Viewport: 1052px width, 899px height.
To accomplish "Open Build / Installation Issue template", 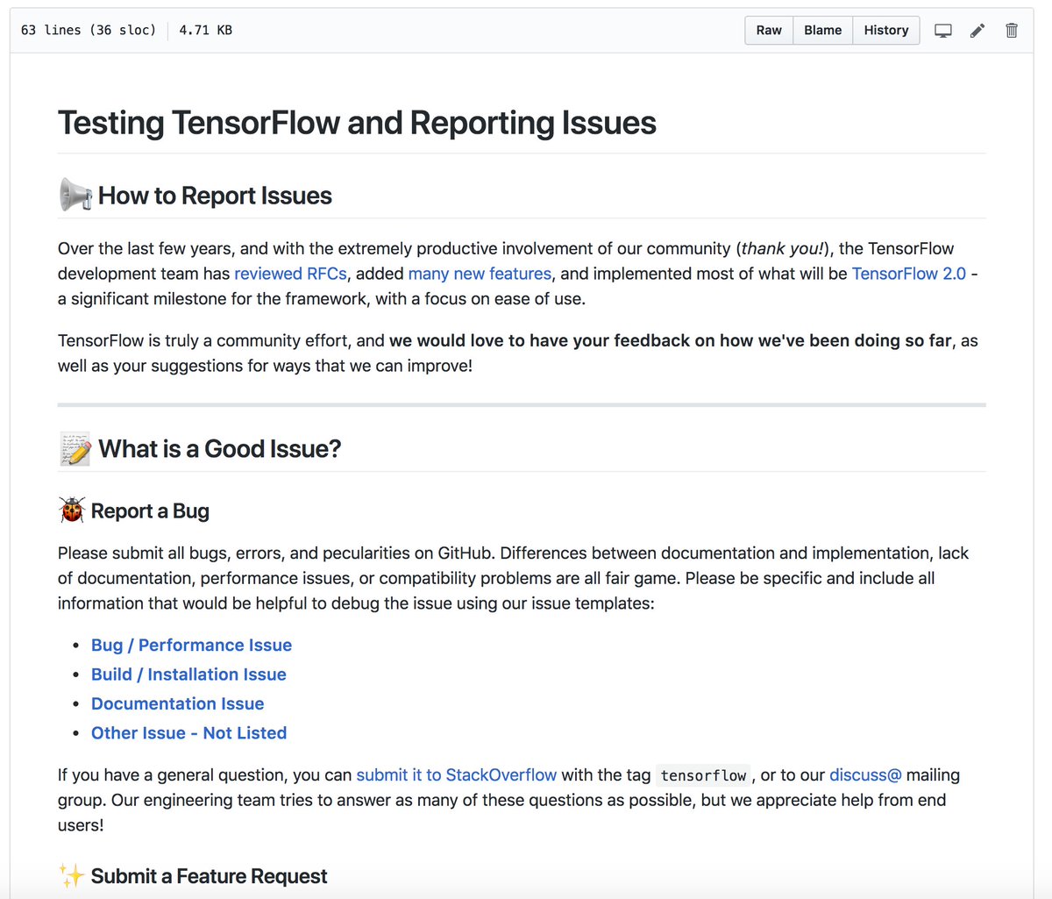I will (188, 674).
